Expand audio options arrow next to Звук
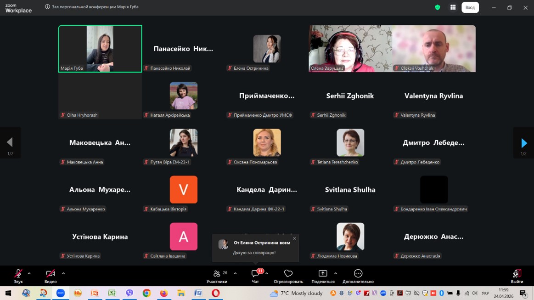 point(29,273)
